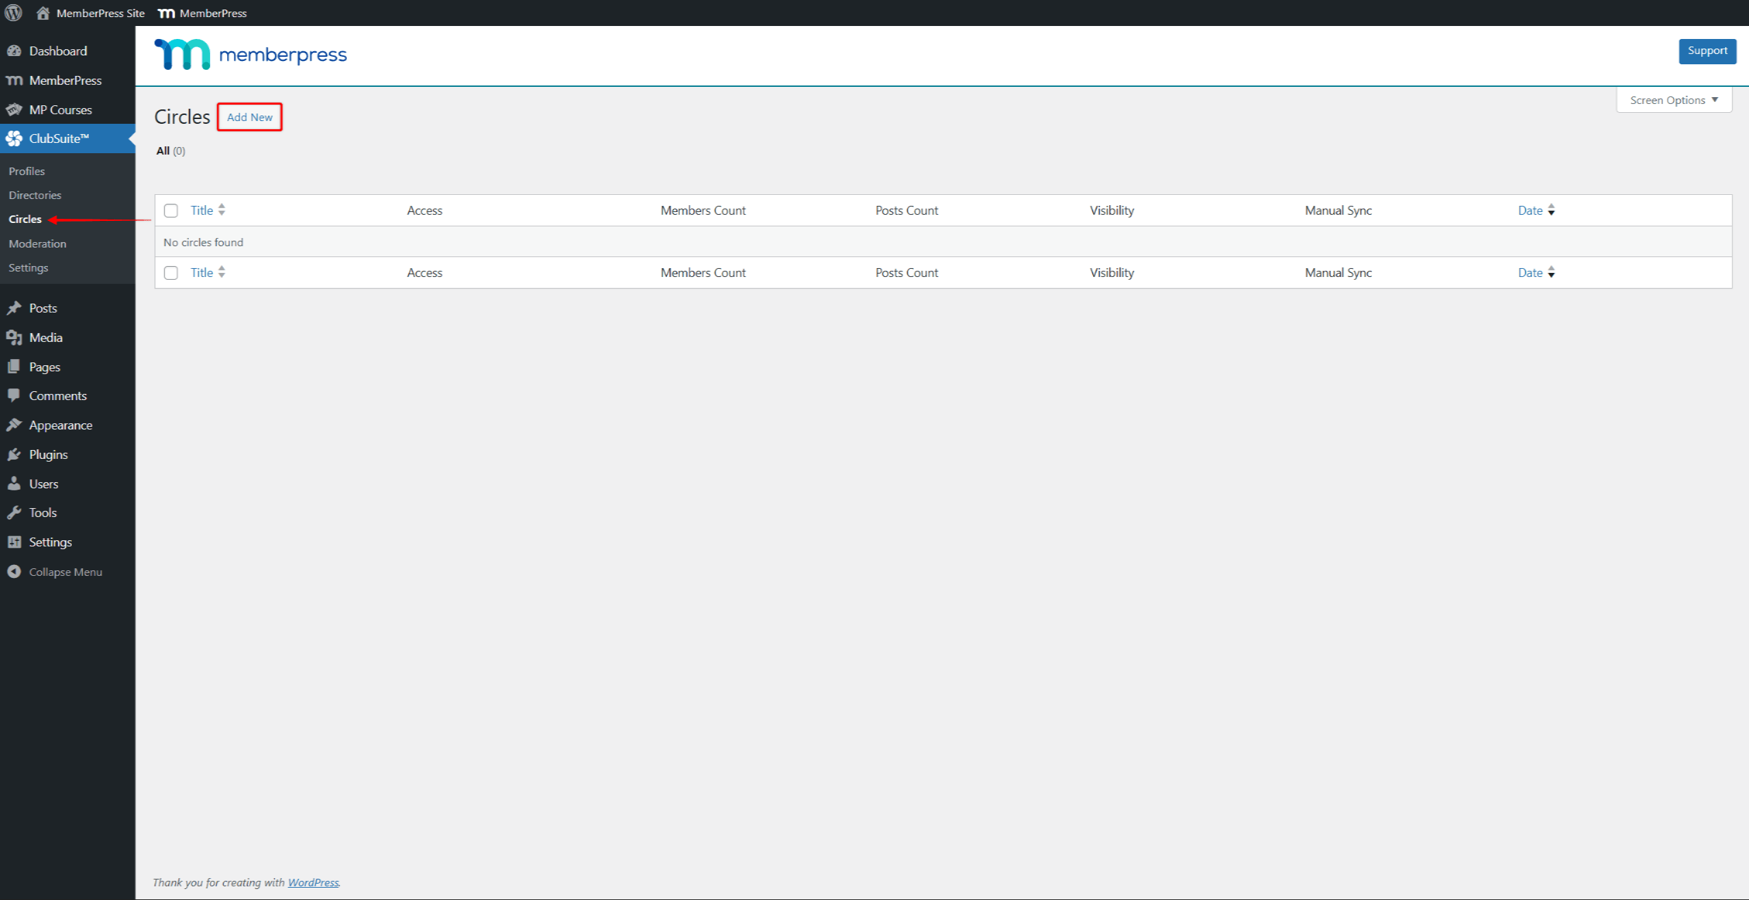1749x900 pixels.
Task: Click the Comments speech bubble icon
Action: click(15, 395)
